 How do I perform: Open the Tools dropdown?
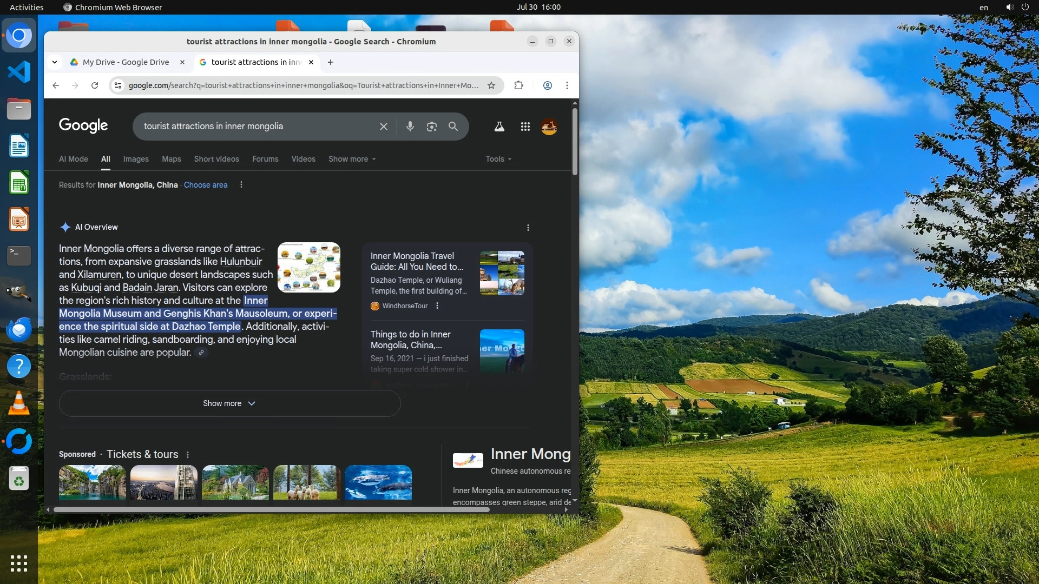pos(498,159)
